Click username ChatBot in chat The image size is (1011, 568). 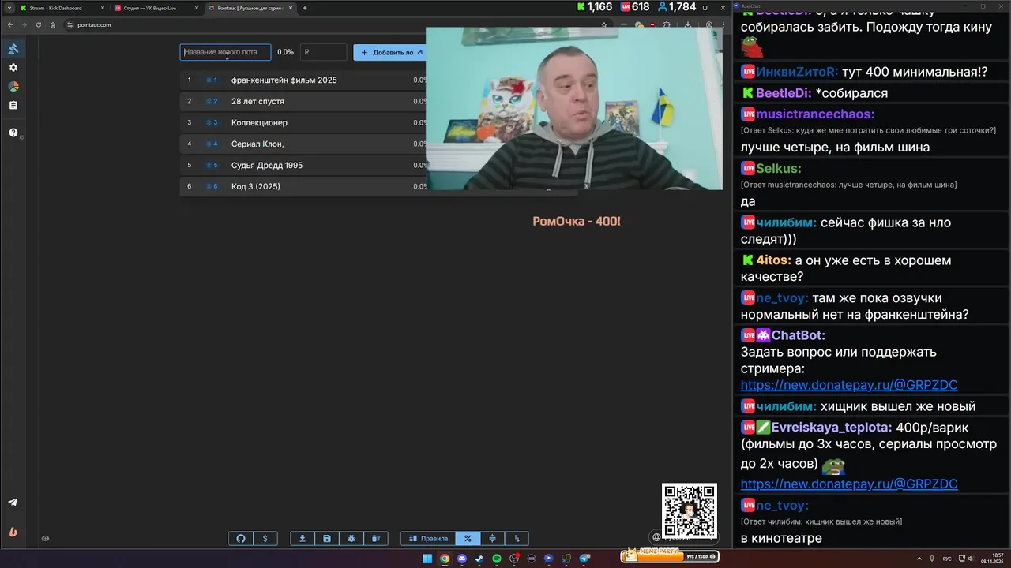799,335
